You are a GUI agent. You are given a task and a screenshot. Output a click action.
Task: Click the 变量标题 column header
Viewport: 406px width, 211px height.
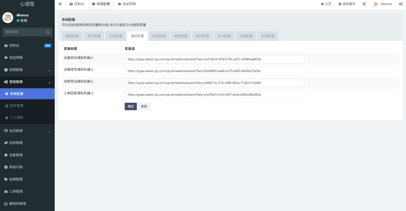tap(71, 49)
